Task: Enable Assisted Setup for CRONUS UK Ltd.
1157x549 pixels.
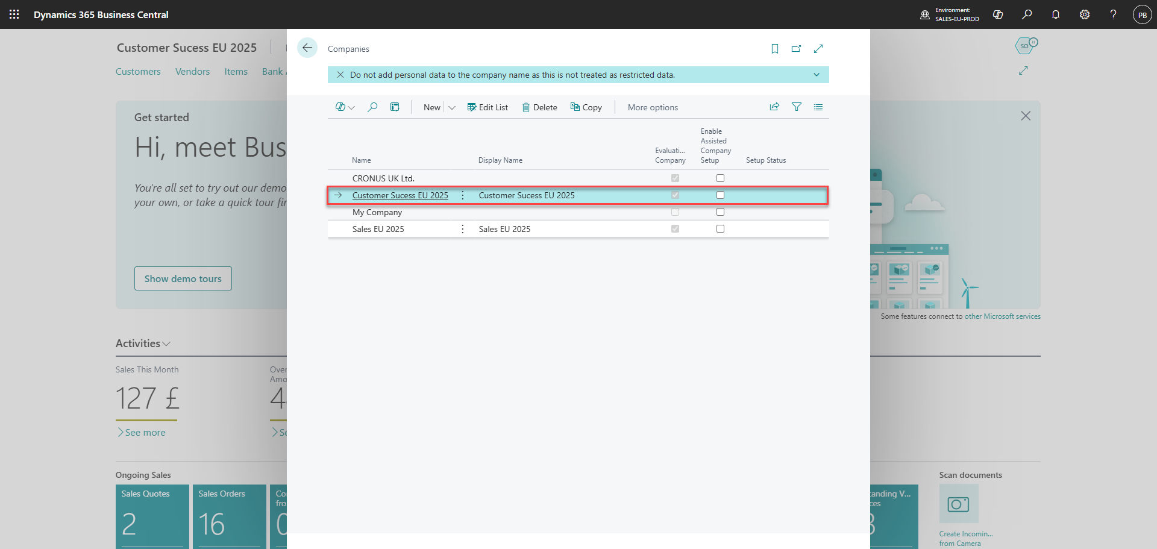Action: (720, 178)
